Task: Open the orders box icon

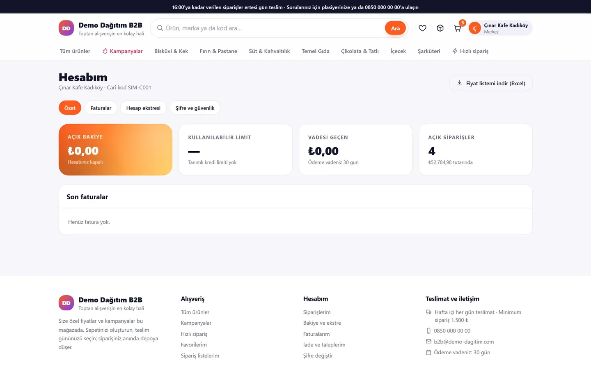Action: point(440,28)
